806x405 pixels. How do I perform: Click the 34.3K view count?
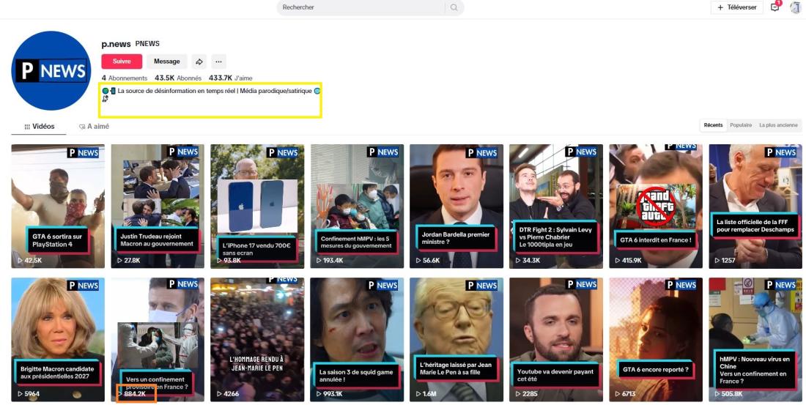528,260
